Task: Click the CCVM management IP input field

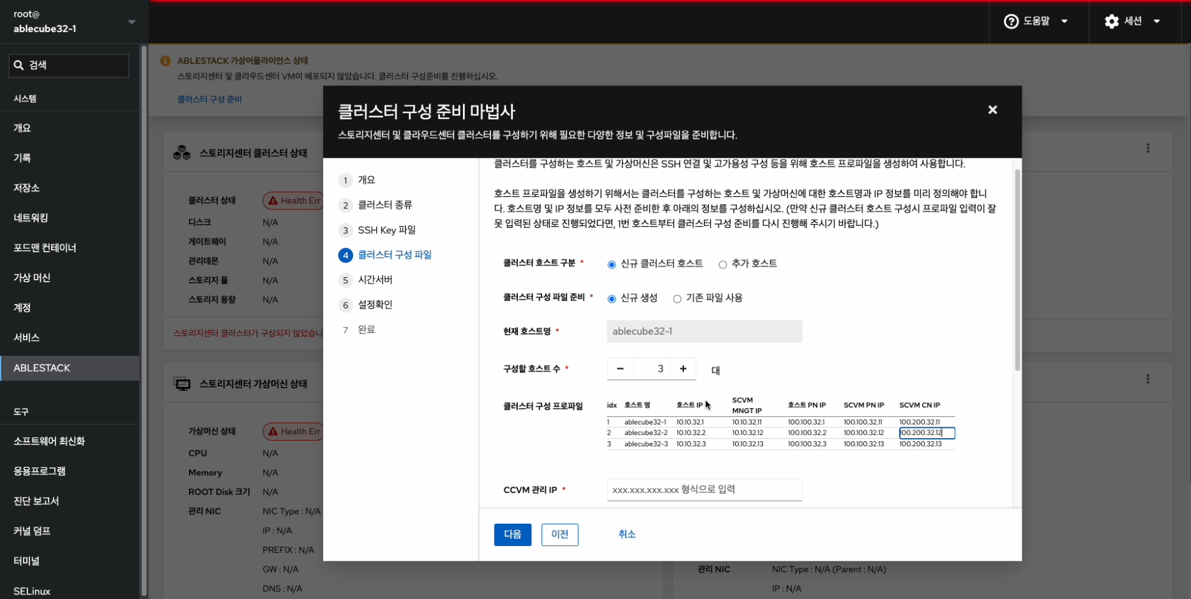Action: click(x=704, y=490)
